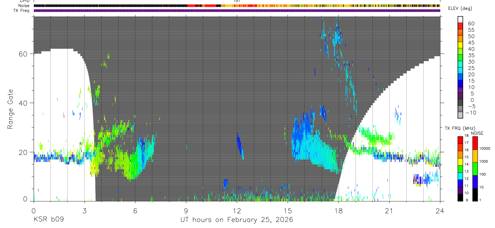Click the "1000" label on the NOISE legend
This screenshot has height=228, width=495.
484,161
